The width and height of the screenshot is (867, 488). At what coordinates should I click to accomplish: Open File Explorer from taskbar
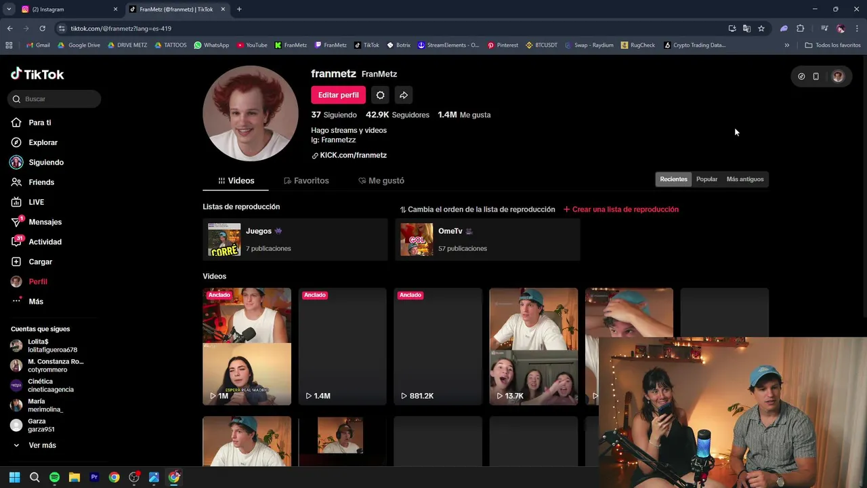(x=75, y=477)
